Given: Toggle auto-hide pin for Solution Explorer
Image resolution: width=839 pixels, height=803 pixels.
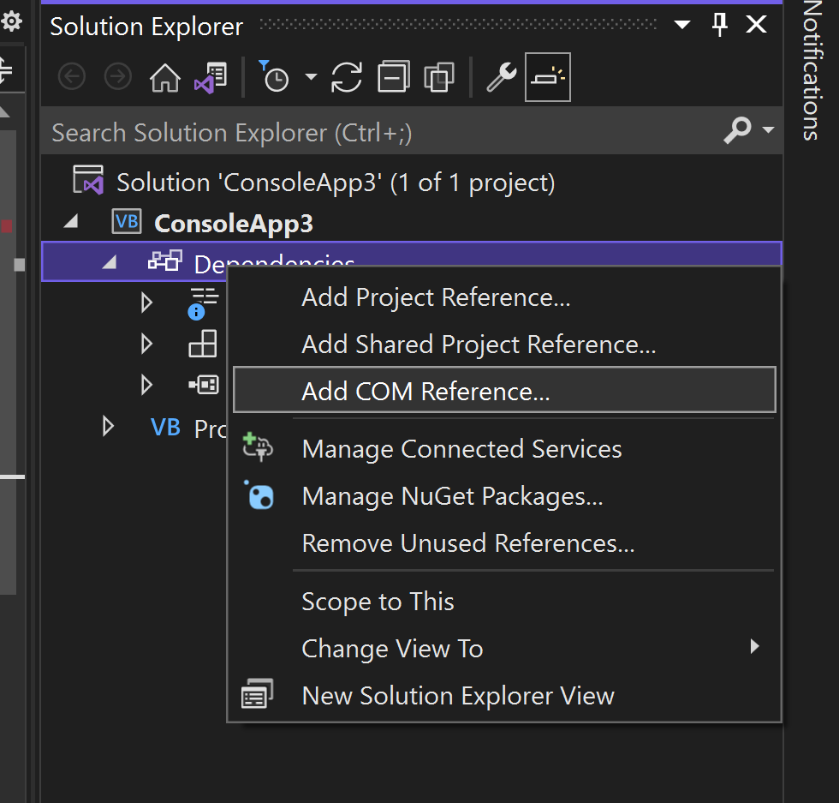Looking at the screenshot, I should coord(720,24).
